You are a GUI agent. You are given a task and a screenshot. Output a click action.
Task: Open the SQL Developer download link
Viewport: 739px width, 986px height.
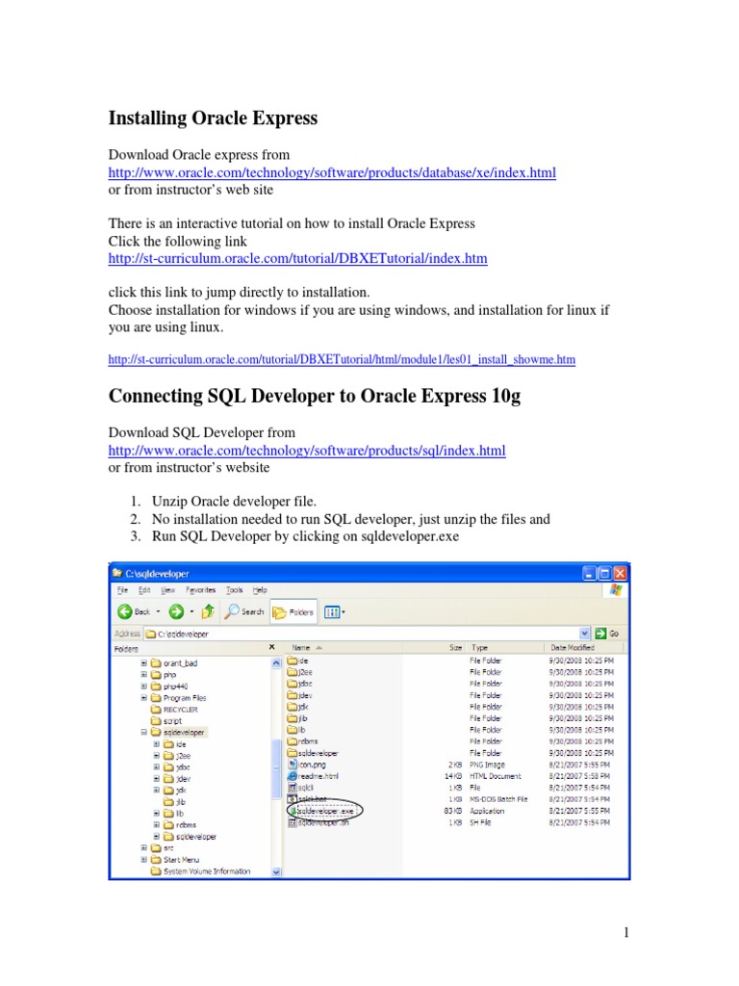click(x=307, y=451)
